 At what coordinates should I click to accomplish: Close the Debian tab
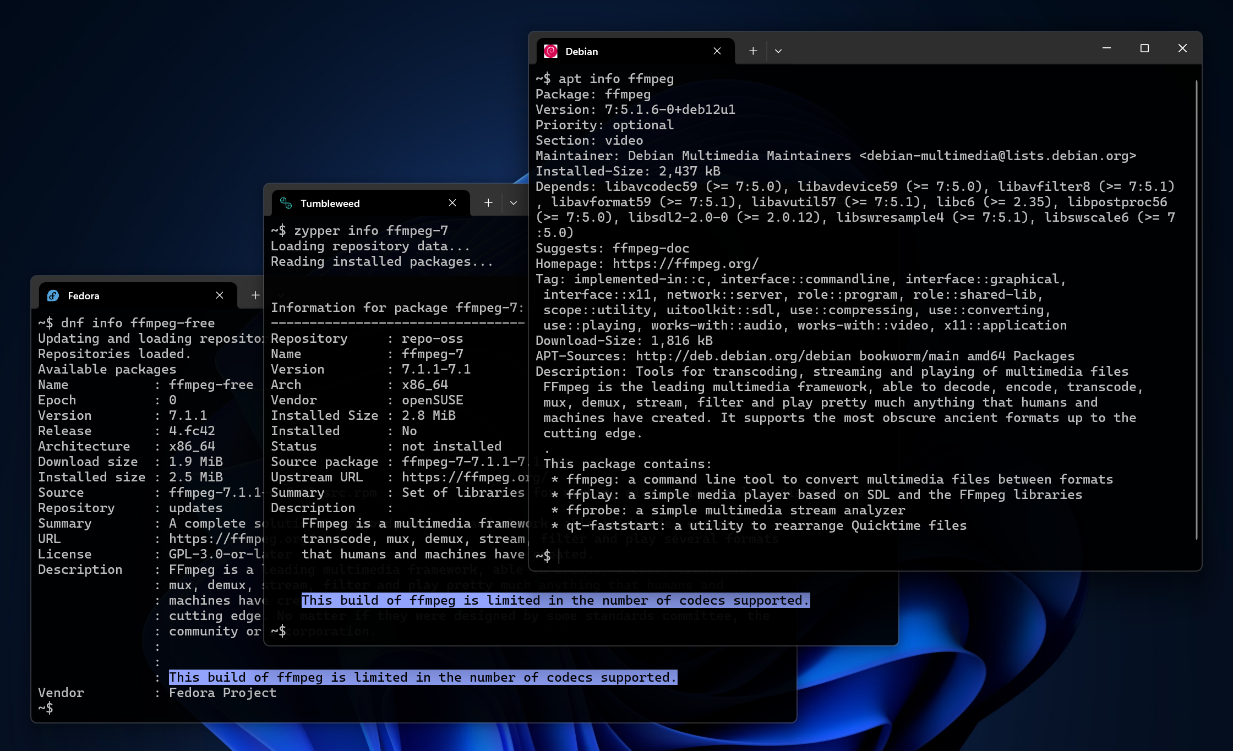pyautogui.click(x=717, y=51)
